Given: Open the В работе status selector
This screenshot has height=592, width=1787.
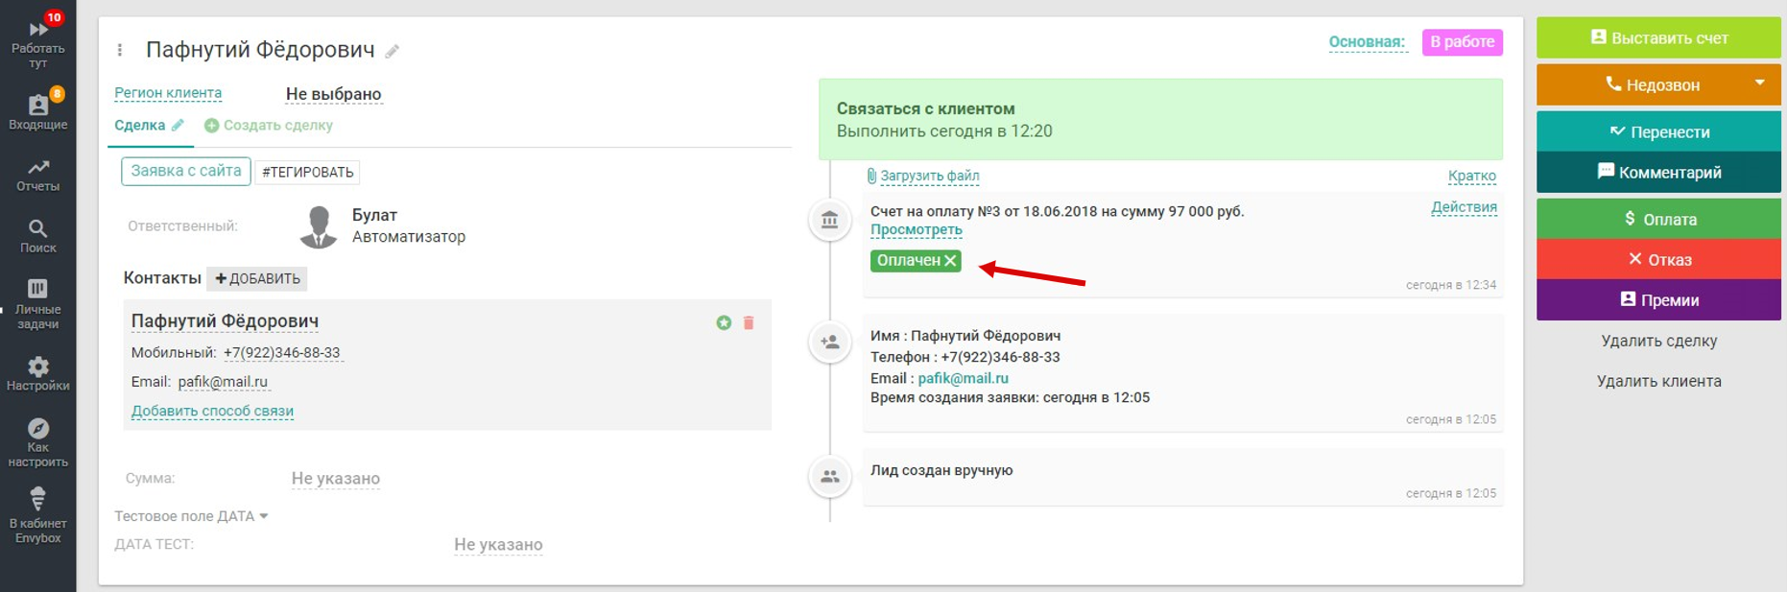Looking at the screenshot, I should 1462,42.
